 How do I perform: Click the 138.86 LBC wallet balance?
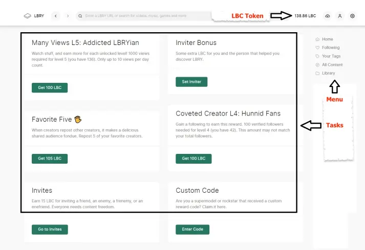[305, 16]
